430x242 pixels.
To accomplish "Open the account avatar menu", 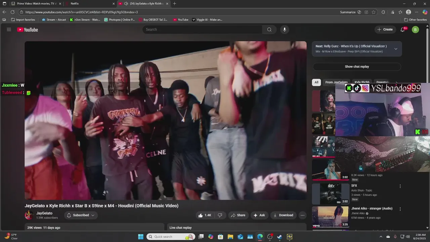I will pos(415,30).
